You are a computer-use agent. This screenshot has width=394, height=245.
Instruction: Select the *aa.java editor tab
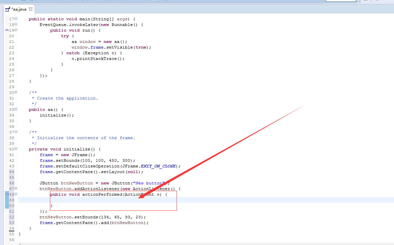19,9
